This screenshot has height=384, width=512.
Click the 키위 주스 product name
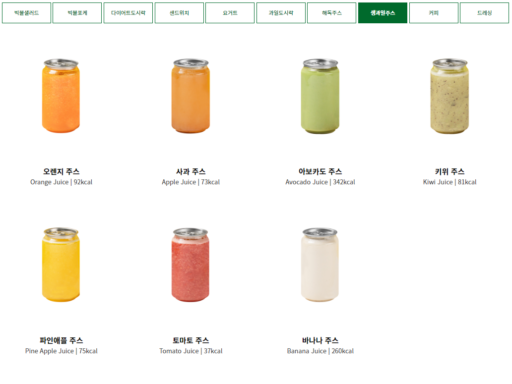tap(449, 171)
